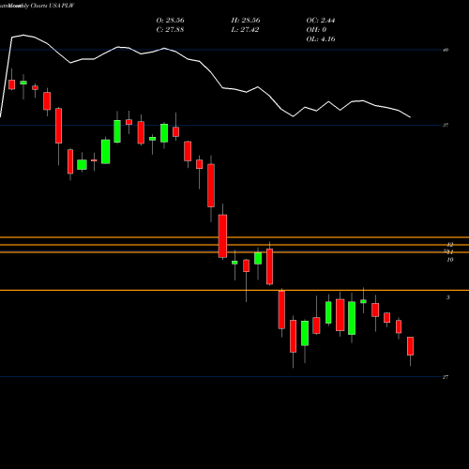Click the 5 price axis label
Screen dimensions: 469x469
click(448, 297)
